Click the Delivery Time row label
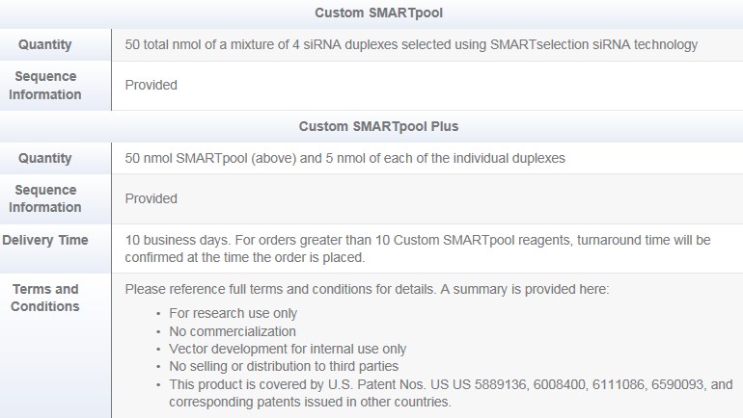This screenshot has width=743, height=418. (x=45, y=240)
